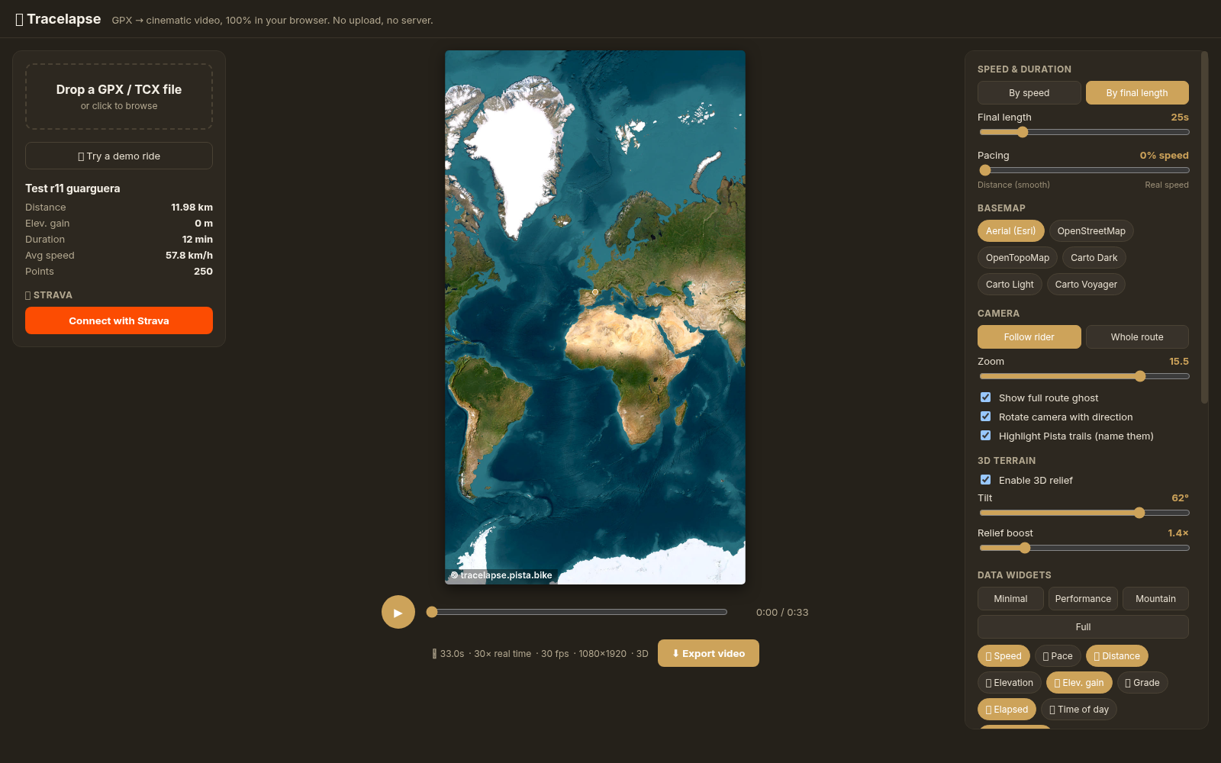Enable the Pace data widget
Screen dimensions: 1221x763
(1058, 656)
